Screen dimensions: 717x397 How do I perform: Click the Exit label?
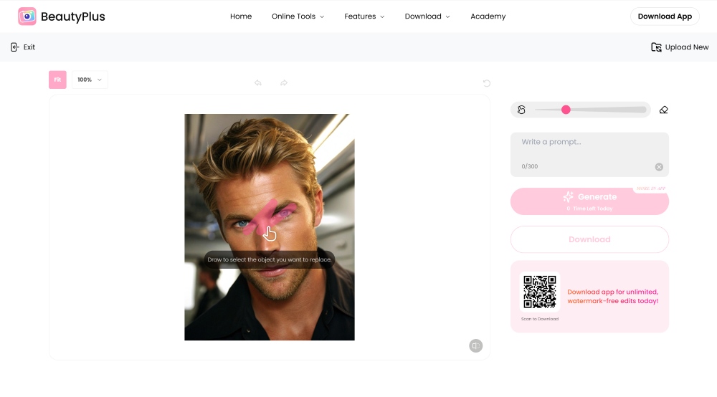tap(29, 47)
